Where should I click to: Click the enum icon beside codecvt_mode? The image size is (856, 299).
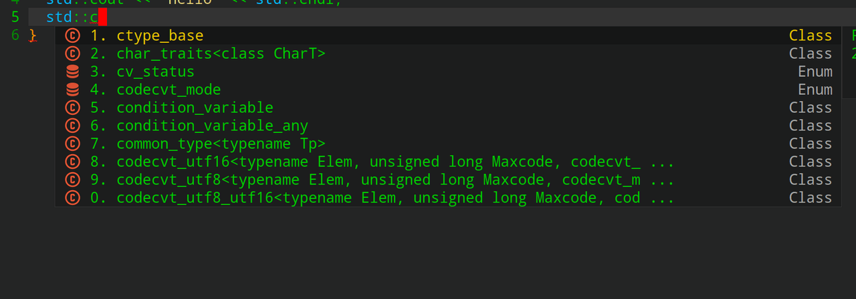coord(72,90)
